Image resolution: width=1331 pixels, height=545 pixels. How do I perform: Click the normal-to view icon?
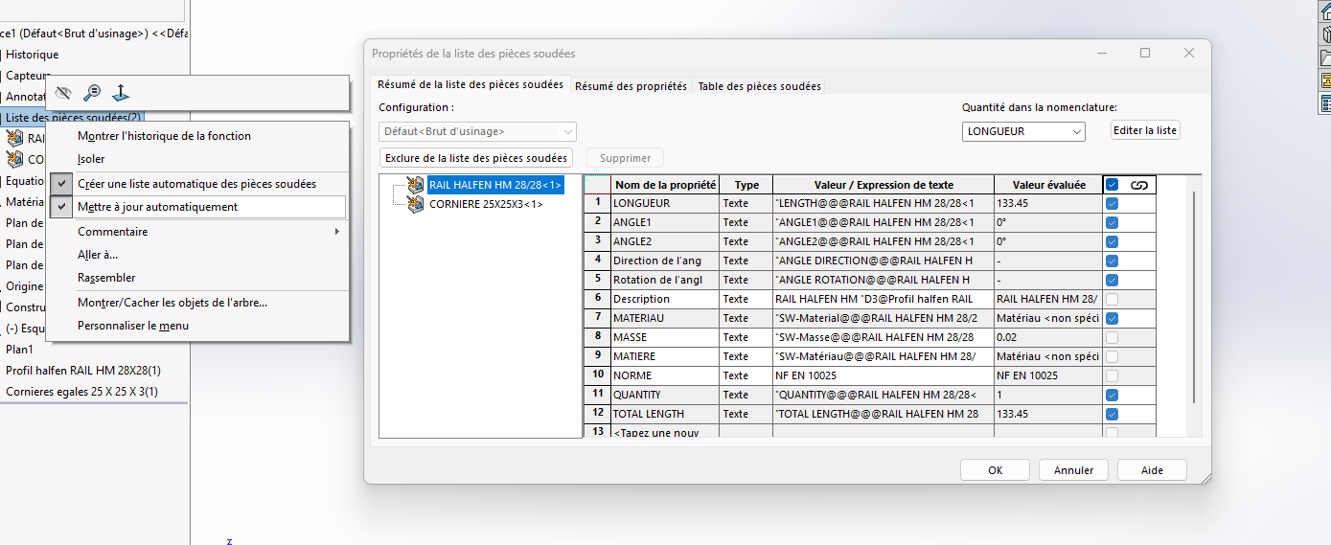(121, 93)
